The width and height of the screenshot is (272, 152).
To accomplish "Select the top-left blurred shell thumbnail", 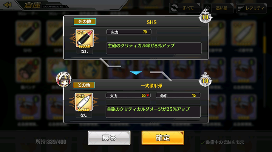I will point(28,33).
